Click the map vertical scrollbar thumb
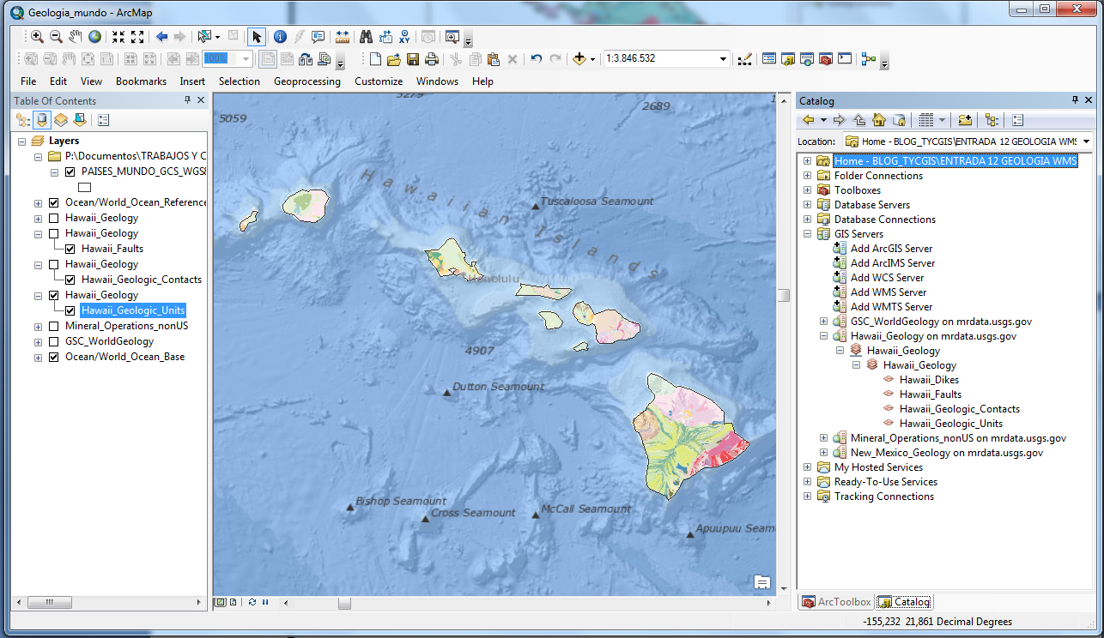The height and width of the screenshot is (638, 1104). pyautogui.click(x=783, y=295)
